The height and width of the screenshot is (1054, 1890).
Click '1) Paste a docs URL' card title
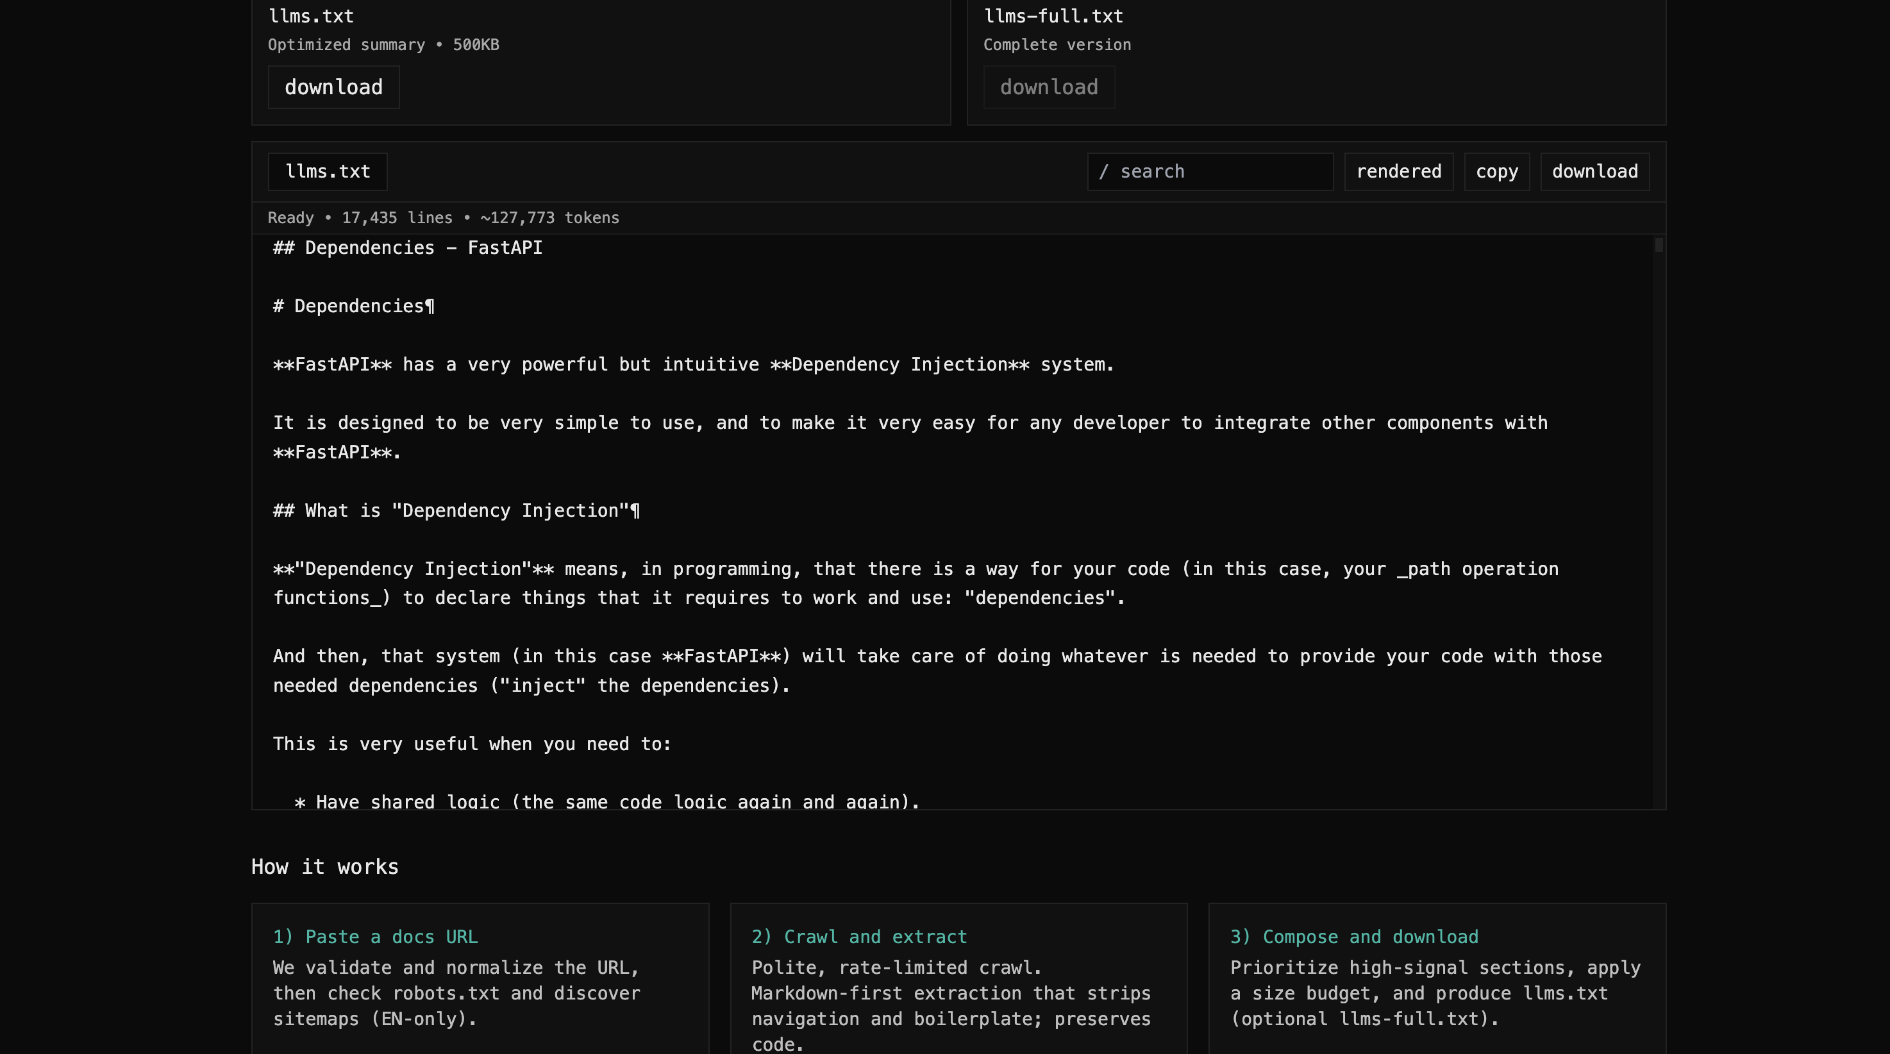375,937
